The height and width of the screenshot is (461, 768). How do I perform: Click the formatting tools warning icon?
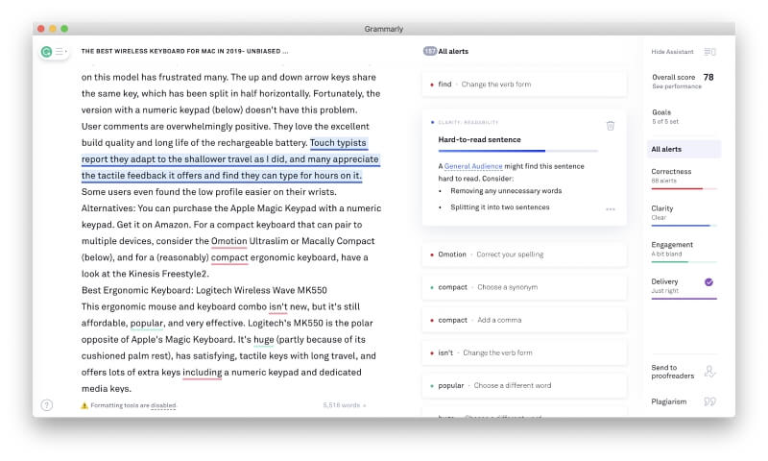point(84,406)
